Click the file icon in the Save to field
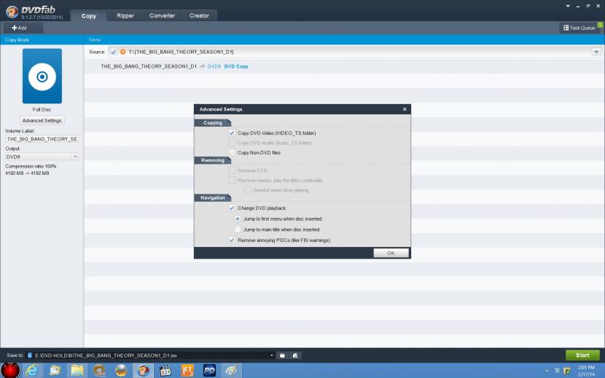The image size is (605, 378). tap(30, 355)
